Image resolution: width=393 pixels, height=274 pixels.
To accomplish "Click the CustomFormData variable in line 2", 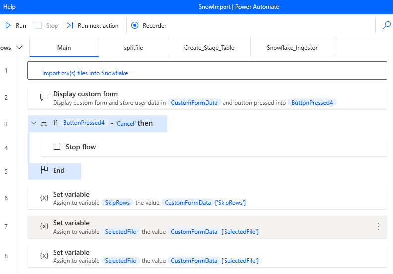I will click(194, 103).
